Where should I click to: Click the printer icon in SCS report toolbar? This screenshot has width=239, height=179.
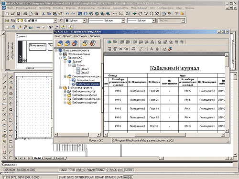pyautogui.click(x=164, y=49)
